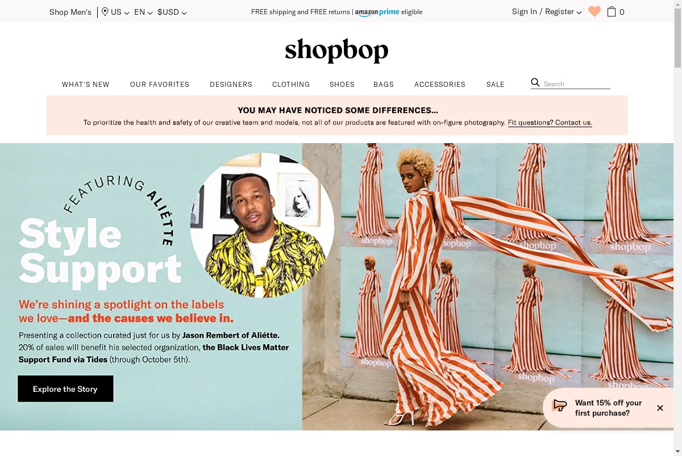Click the shopbop logo

(x=336, y=51)
